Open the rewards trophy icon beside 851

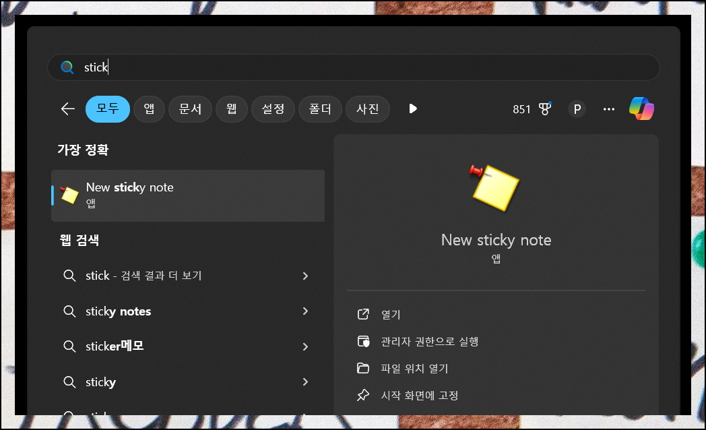click(x=545, y=109)
